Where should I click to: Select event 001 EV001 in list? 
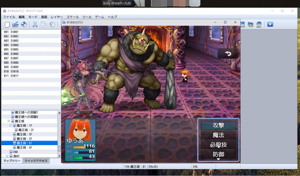point(31,32)
